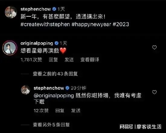Screen dimensions: 166x133
Task: Click verified badge next to the post author's stephenchow
Action: (x=54, y=9)
